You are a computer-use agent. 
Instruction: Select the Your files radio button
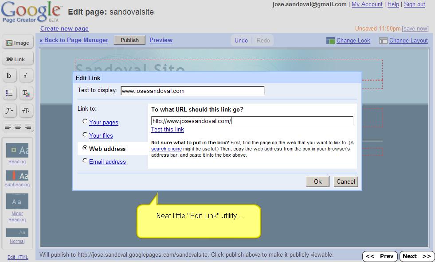tap(85, 135)
